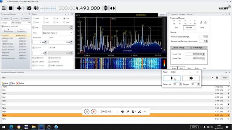
Task: Open Microsoft Edge from taskbar
Action: pyautogui.click(x=11, y=127)
